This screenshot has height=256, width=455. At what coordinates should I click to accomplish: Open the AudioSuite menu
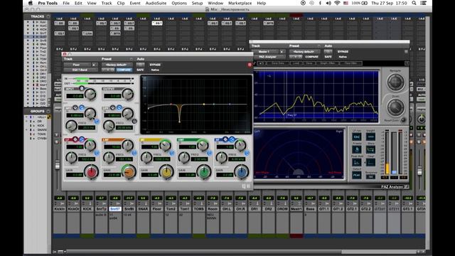(x=156, y=3)
